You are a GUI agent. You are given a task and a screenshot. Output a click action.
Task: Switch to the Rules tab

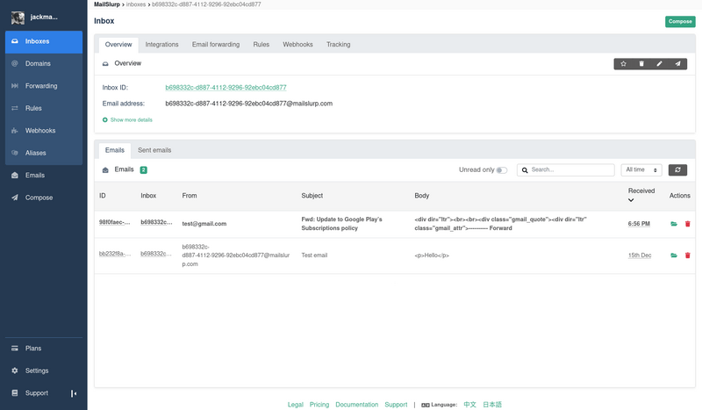261,45
